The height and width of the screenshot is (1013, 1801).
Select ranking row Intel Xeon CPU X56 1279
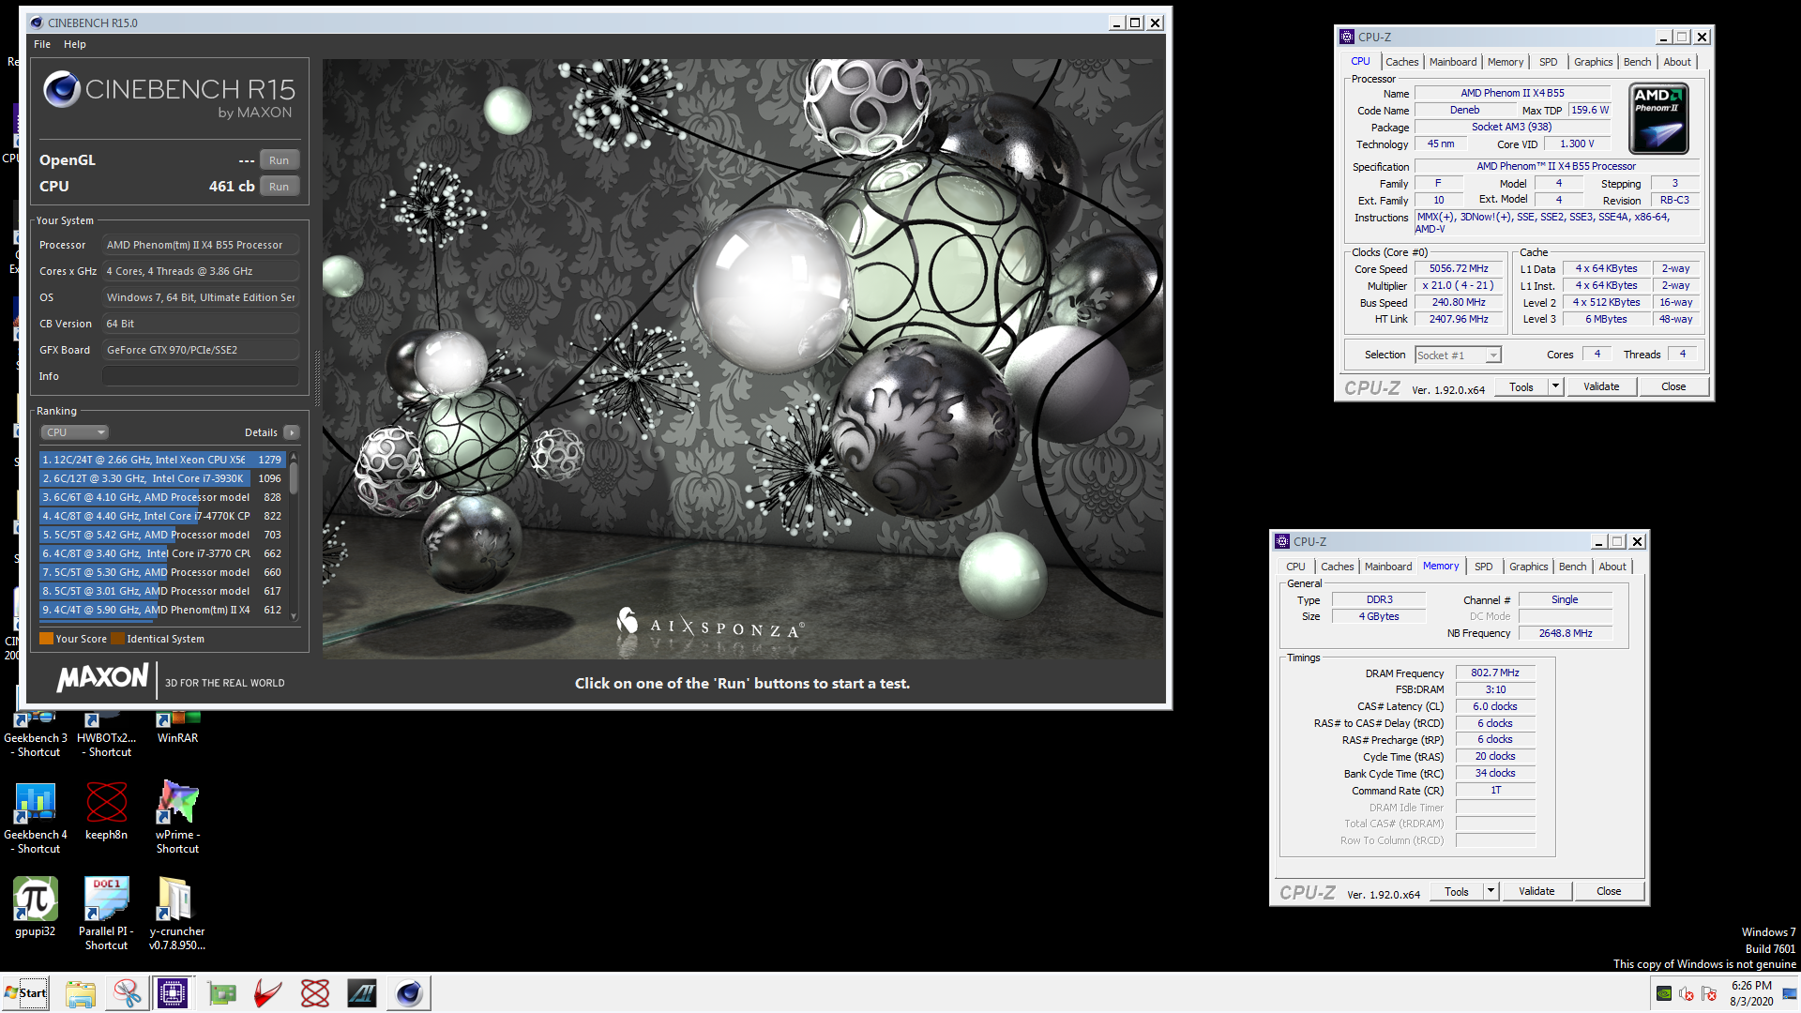click(x=162, y=460)
